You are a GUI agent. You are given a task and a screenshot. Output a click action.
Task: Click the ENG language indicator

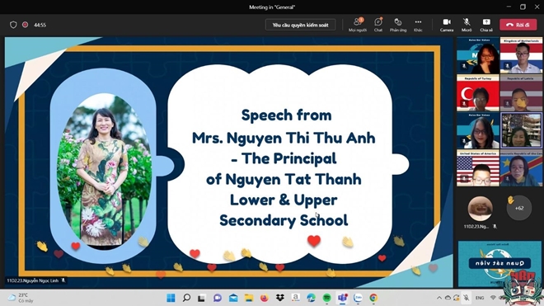(480, 298)
